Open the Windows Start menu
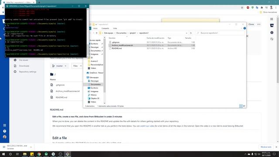 (3, 154)
